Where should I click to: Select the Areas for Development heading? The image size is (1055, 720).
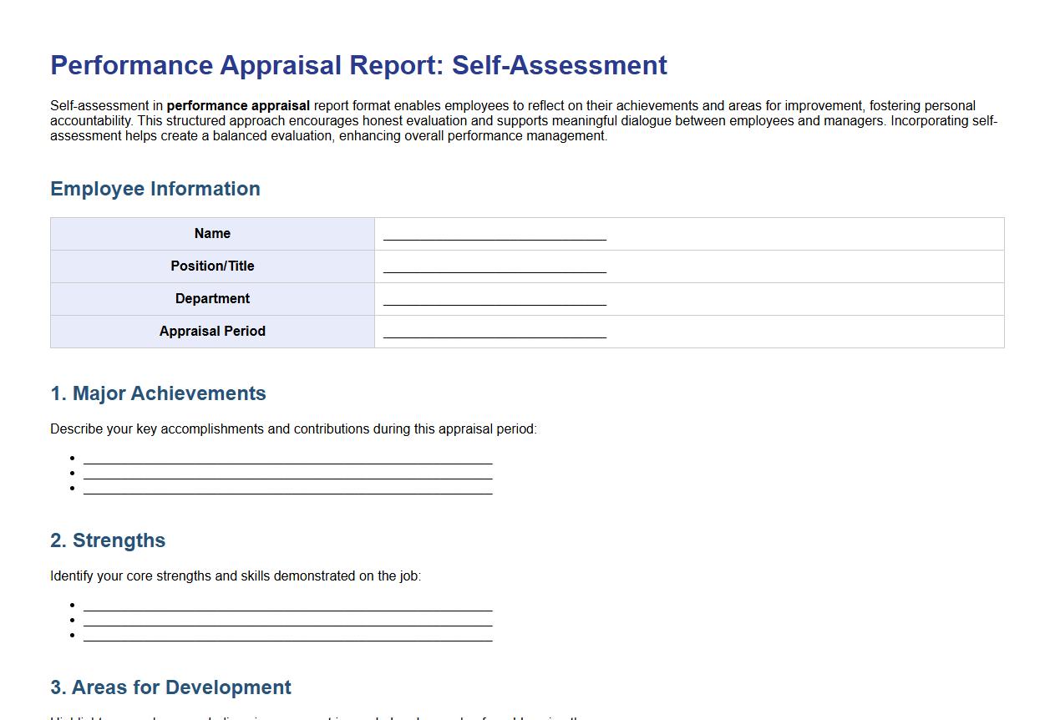pos(170,687)
